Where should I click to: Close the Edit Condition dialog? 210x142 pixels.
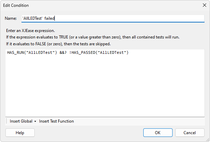pyautogui.click(x=204, y=5)
